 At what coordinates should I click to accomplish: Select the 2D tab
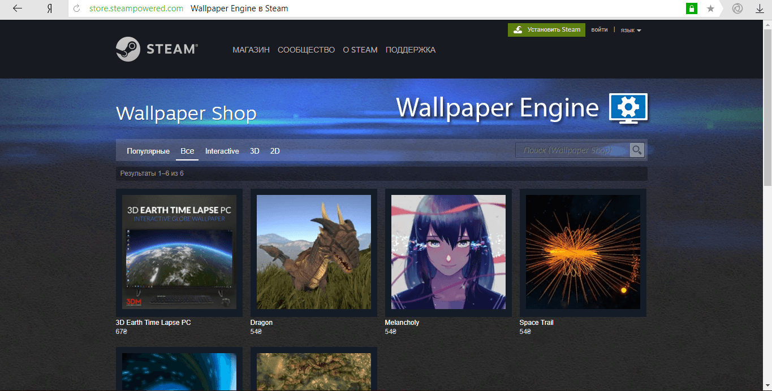(275, 151)
